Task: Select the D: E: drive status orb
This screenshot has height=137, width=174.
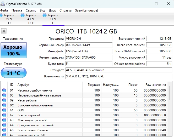Action: tap(23, 15)
